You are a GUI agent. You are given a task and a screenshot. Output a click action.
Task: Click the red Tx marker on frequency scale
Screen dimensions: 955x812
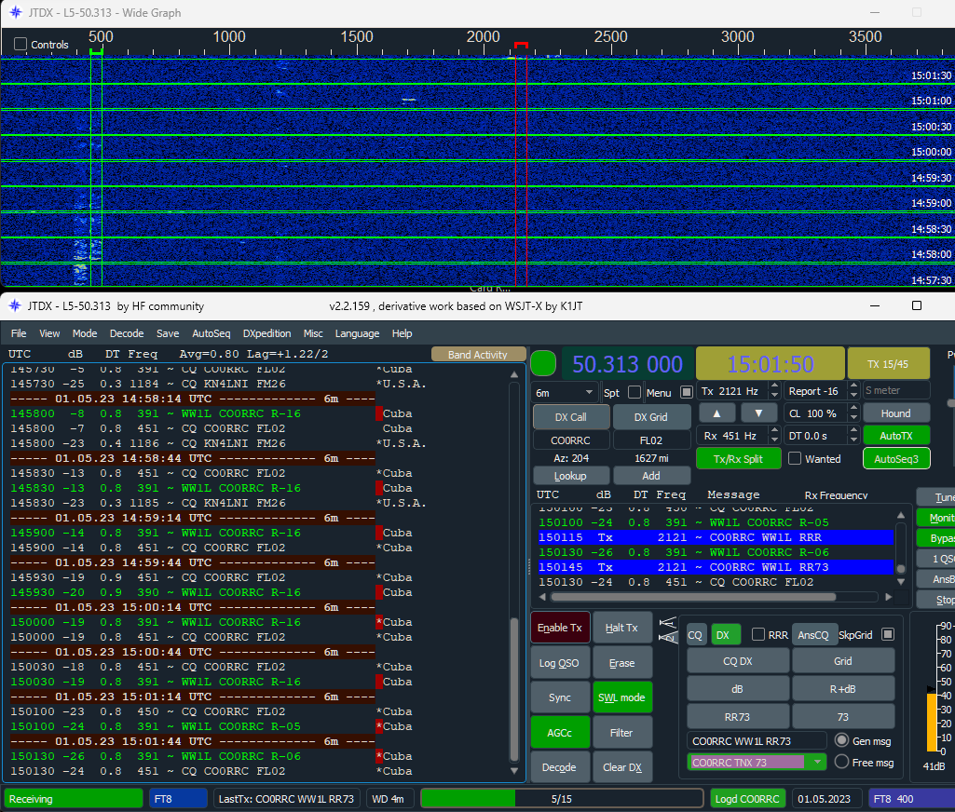click(521, 46)
